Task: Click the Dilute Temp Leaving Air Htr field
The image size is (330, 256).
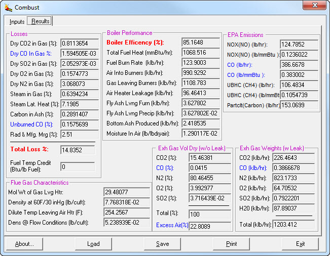Action: [x=127, y=212]
